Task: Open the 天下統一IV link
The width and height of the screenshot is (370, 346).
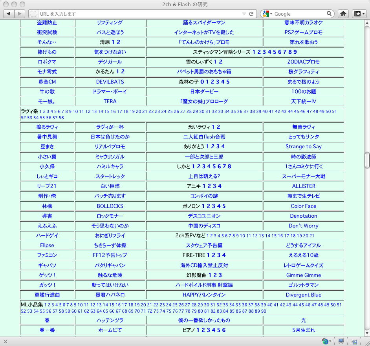Action: tap(304, 101)
